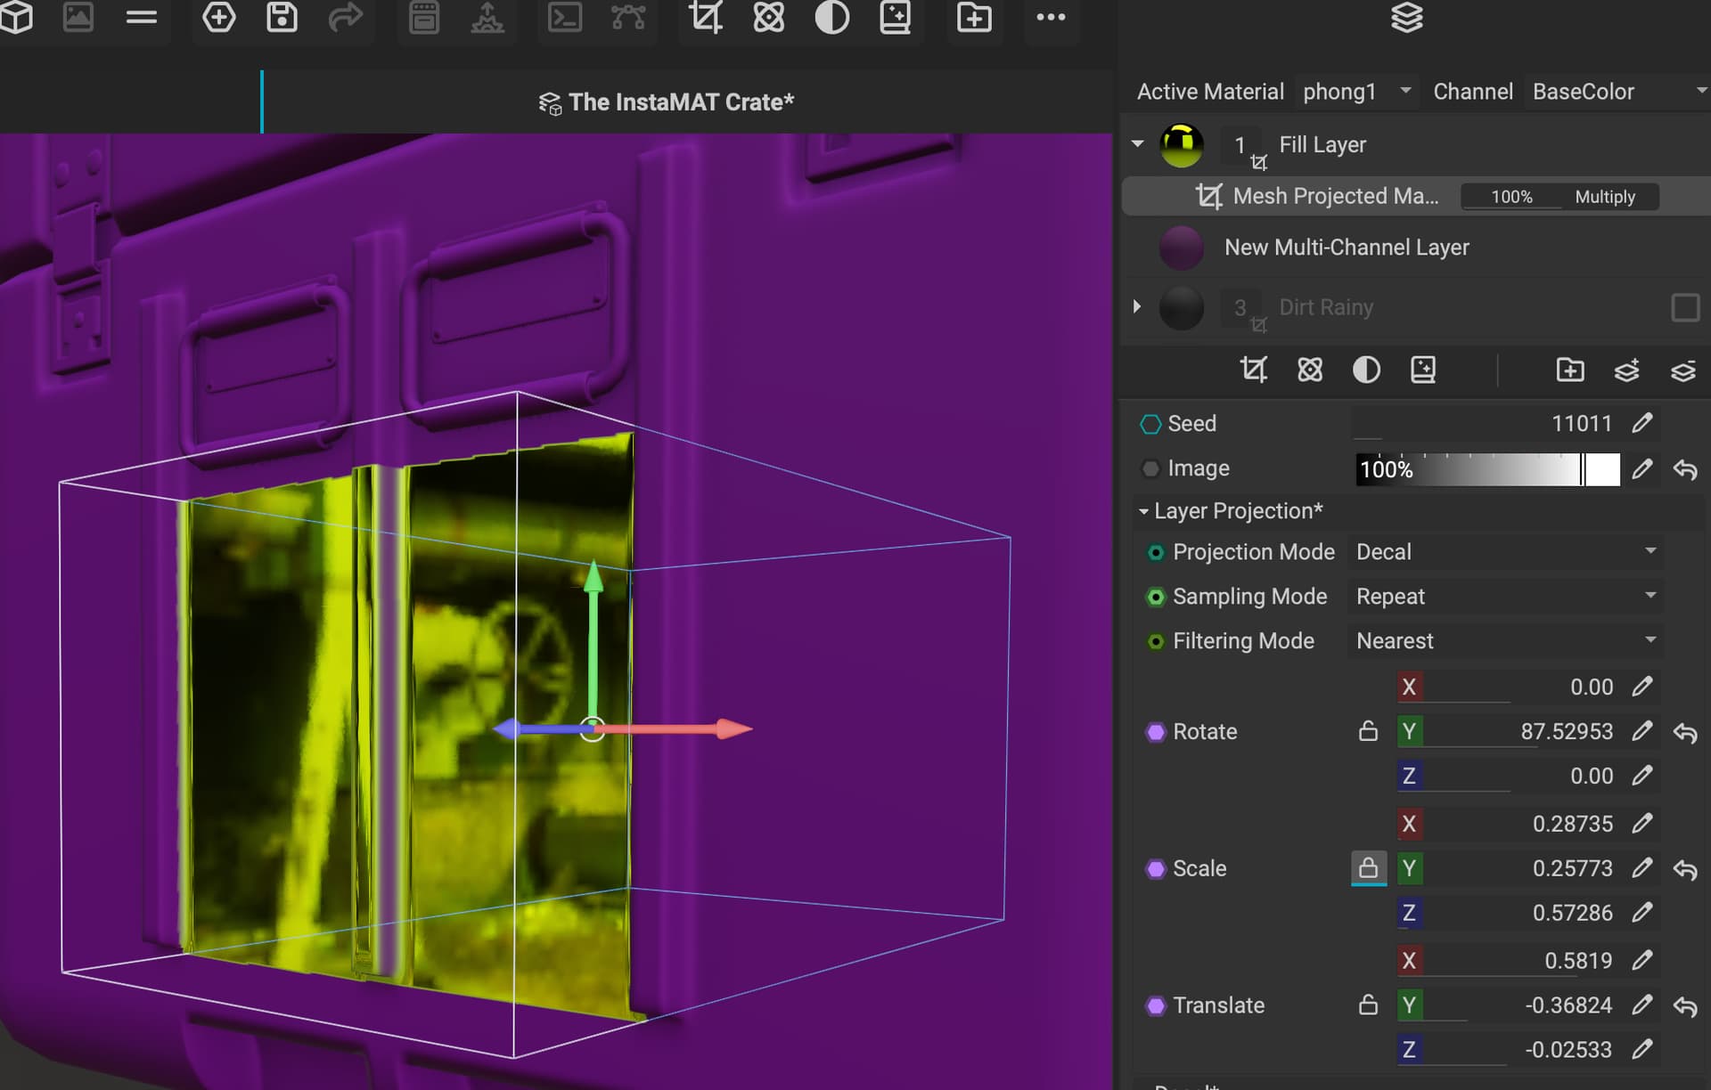The image size is (1711, 1090).
Task: Click the redo arrow icon
Action: click(x=345, y=17)
